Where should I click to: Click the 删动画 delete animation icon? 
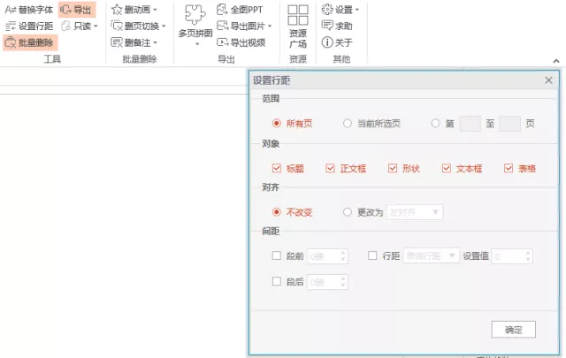pos(117,10)
